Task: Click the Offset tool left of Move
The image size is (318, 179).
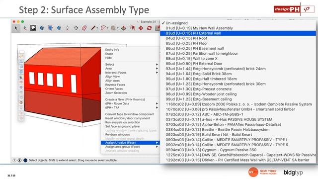Action: pyautogui.click(x=132, y=28)
